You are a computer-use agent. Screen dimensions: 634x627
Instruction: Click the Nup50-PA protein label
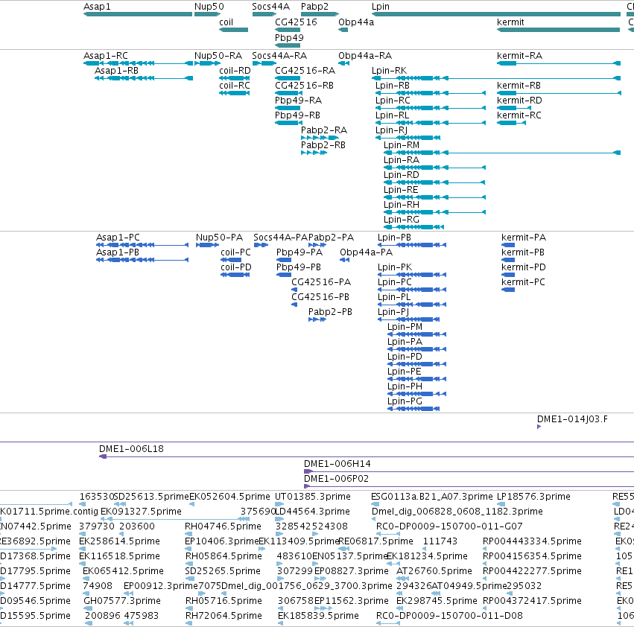219,238
